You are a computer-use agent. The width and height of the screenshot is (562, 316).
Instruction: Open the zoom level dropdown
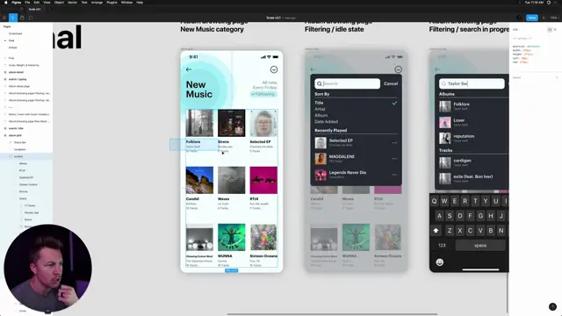[554, 18]
